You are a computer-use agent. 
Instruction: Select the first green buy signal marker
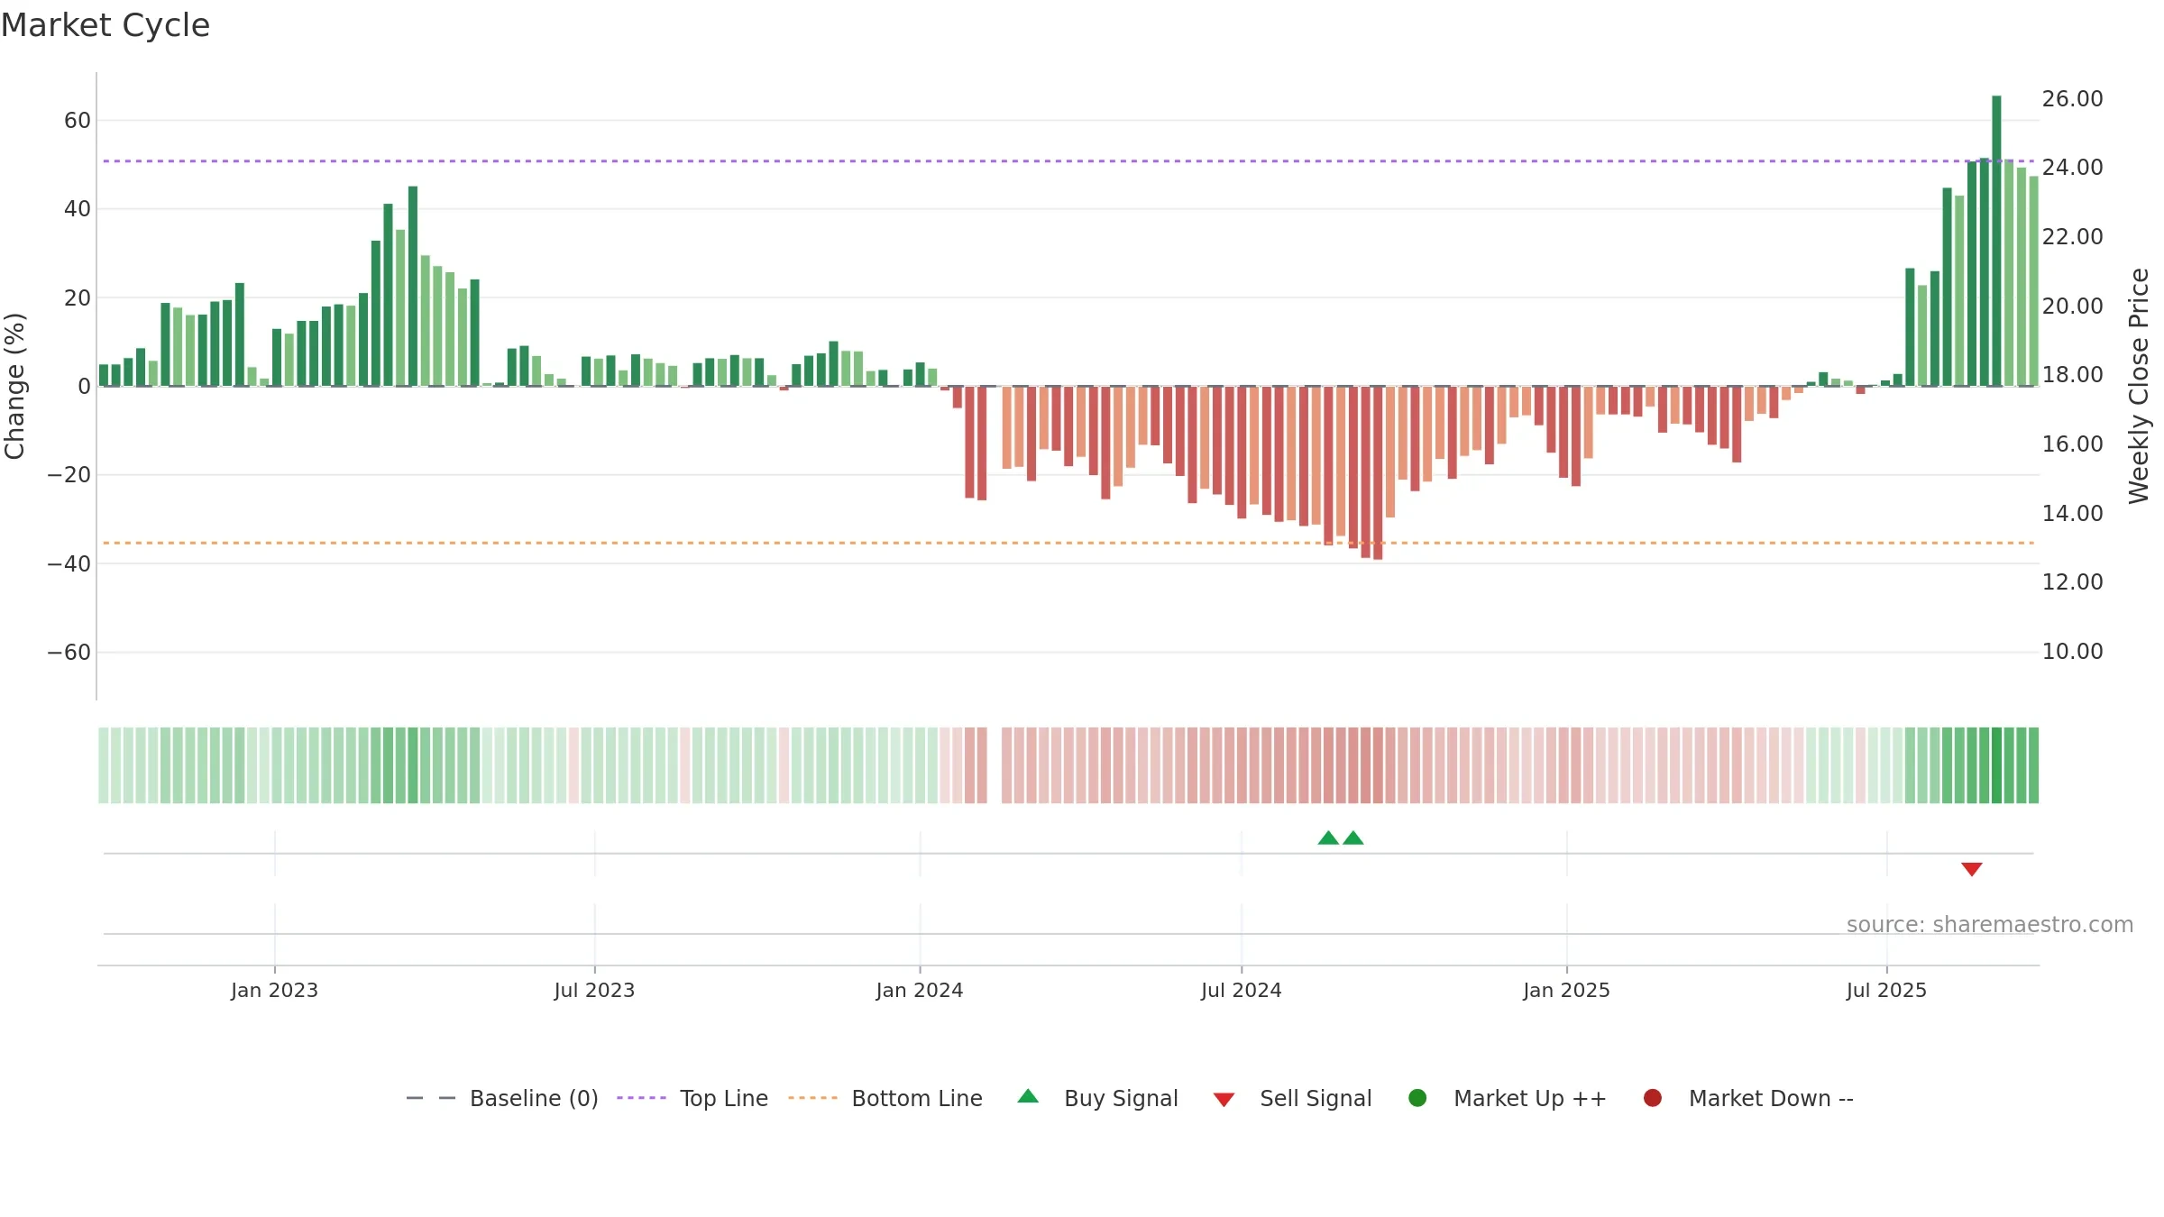click(1328, 837)
